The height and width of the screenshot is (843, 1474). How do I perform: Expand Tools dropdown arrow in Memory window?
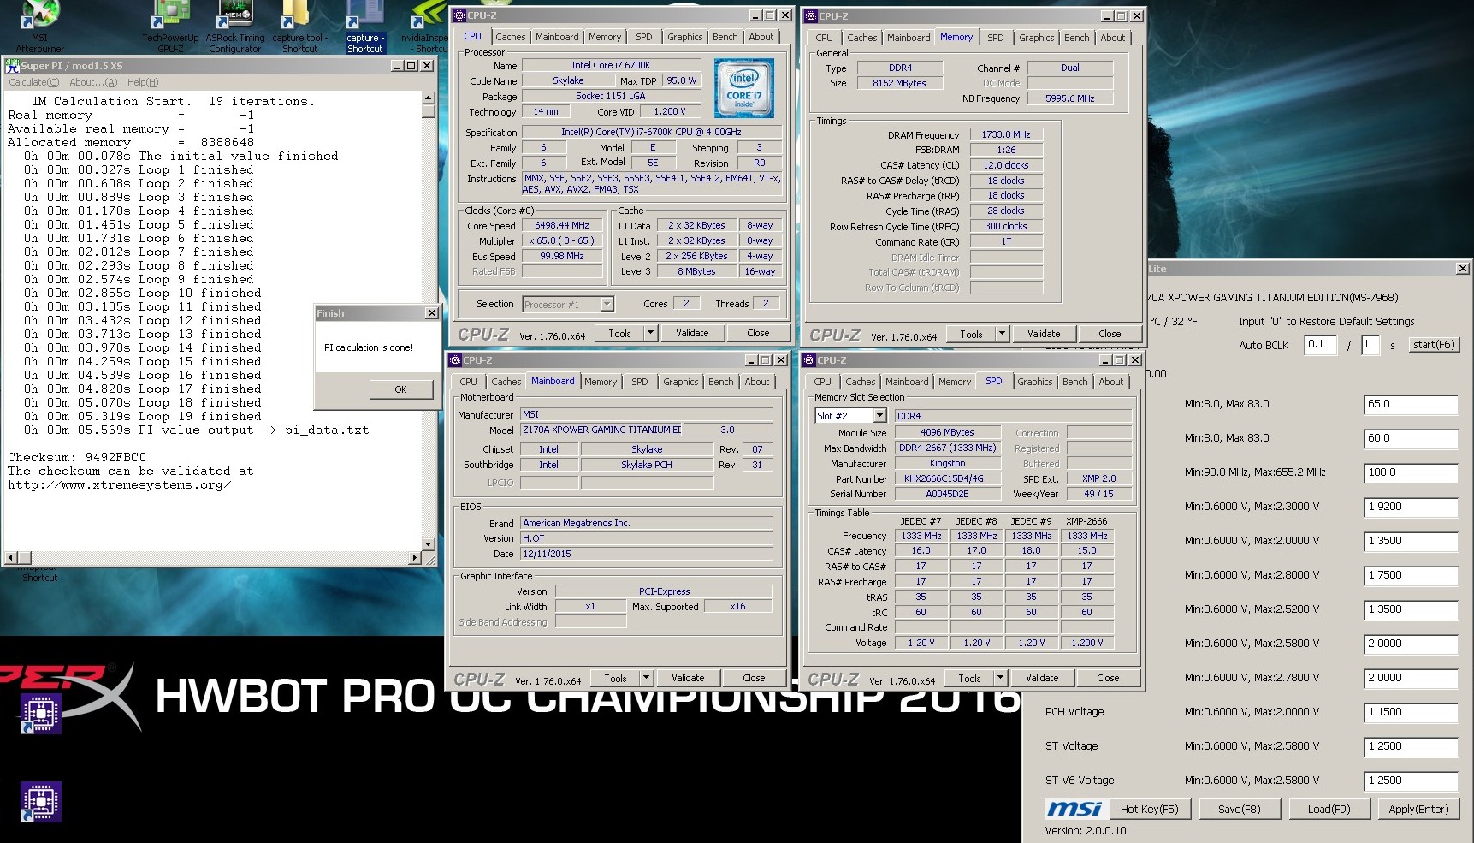pyautogui.click(x=1002, y=334)
